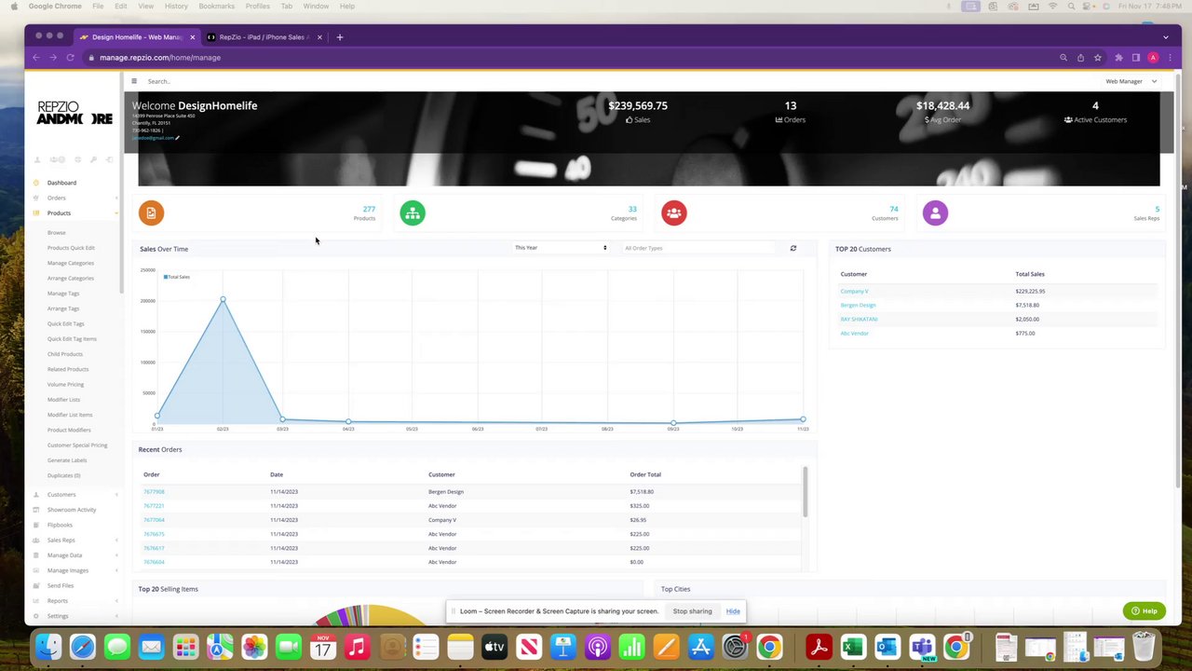1192x671 pixels.
Task: Click the user icon under the logo
Action: pos(37,159)
